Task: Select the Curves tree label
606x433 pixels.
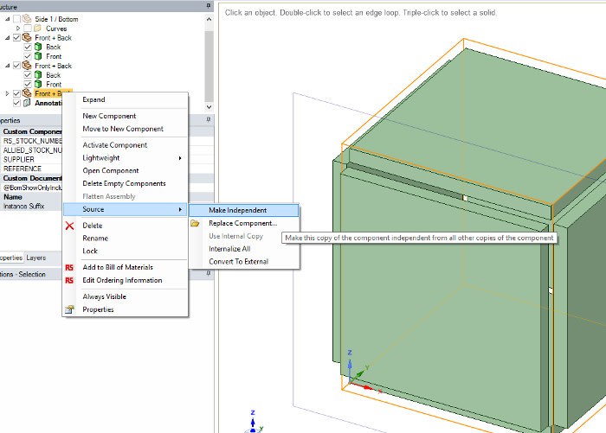Action: tap(56, 29)
